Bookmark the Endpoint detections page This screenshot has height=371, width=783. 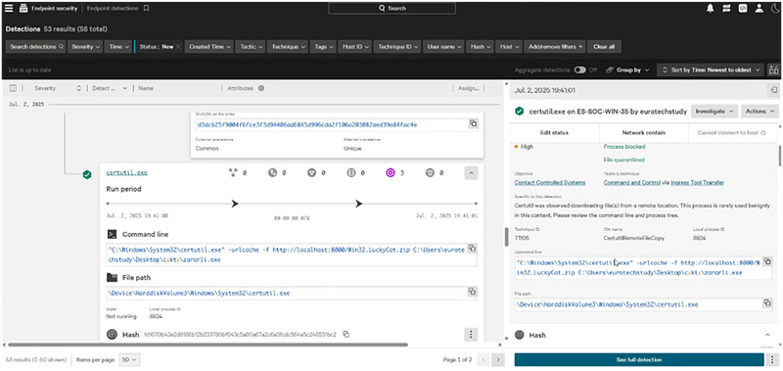(x=146, y=8)
